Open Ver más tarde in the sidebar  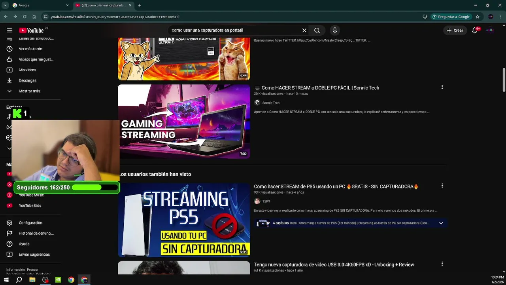(x=30, y=49)
